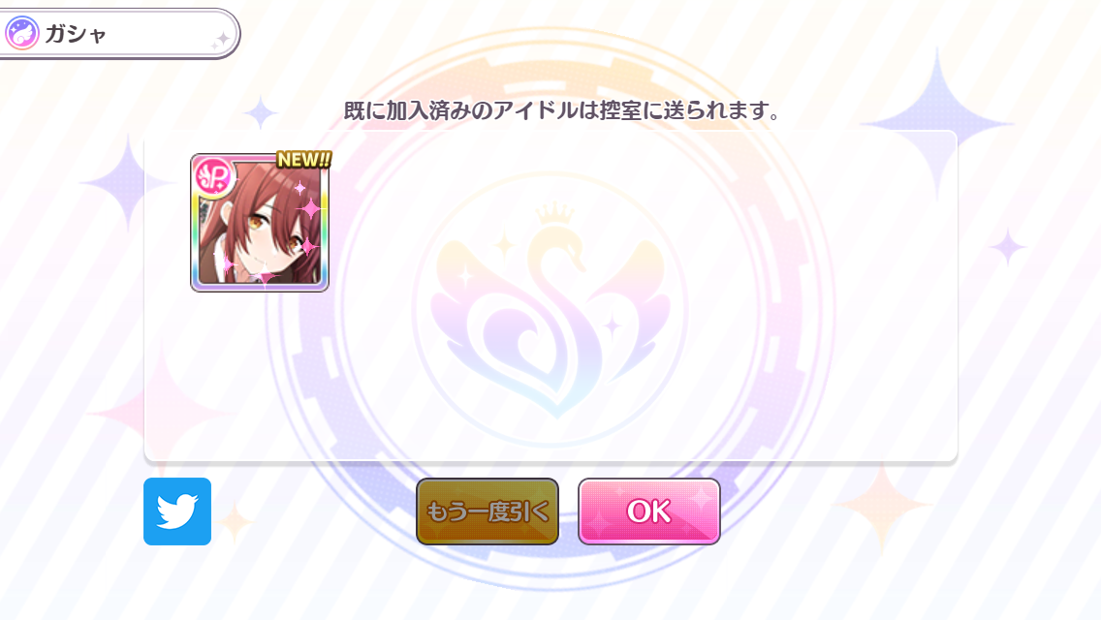Click the large blue four-point star at top right
Image resolution: width=1101 pixels, height=620 pixels.
tap(936, 124)
